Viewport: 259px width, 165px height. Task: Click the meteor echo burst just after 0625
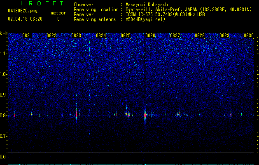(128, 114)
